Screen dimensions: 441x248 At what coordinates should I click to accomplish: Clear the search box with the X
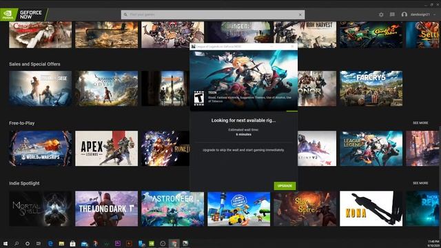point(300,14)
